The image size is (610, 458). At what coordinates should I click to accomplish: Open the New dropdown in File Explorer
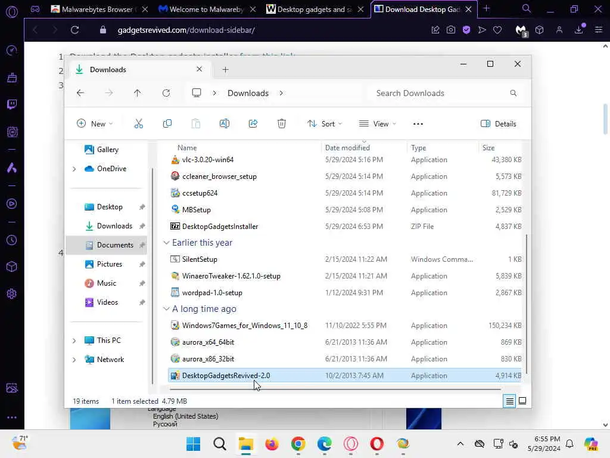click(95, 124)
